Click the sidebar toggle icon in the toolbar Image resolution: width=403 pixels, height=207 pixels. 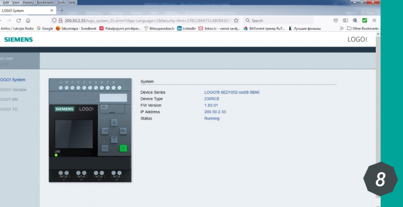(346, 21)
